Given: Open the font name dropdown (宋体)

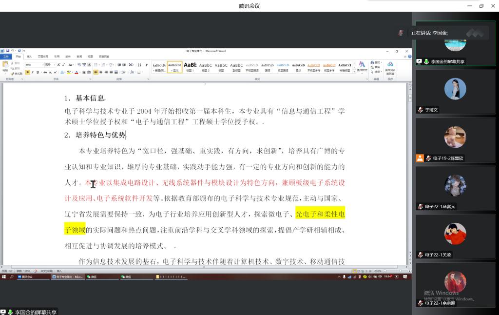Looking at the screenshot, I should click(35, 64).
